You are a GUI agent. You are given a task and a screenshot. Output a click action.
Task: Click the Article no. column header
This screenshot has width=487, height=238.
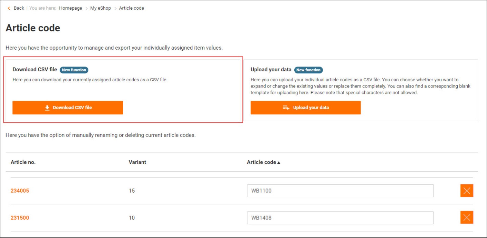pyautogui.click(x=23, y=162)
